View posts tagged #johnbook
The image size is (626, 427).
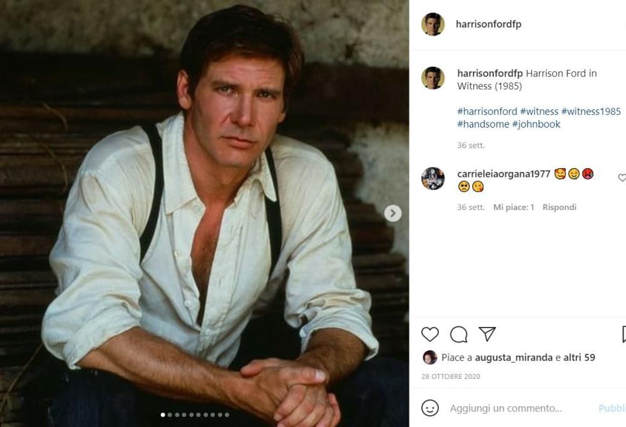click(x=536, y=124)
